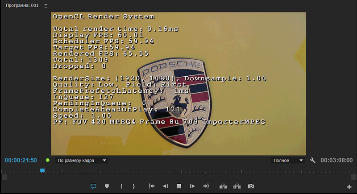Open playback resolution dropdown 'Полное'
The height and width of the screenshot is (194, 357).
coord(288,161)
